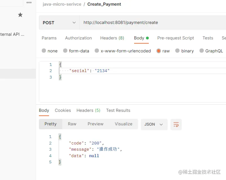226x180 pixels.
Task: Expand the JSON response format dropdown
Action: [x=154, y=124]
